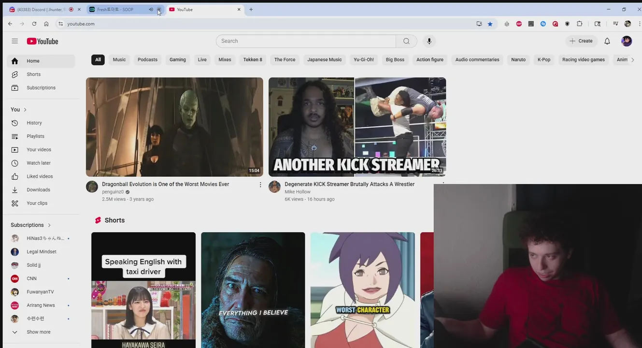The width and height of the screenshot is (642, 348).
Task: Open the shield extension icon
Action: (567, 24)
